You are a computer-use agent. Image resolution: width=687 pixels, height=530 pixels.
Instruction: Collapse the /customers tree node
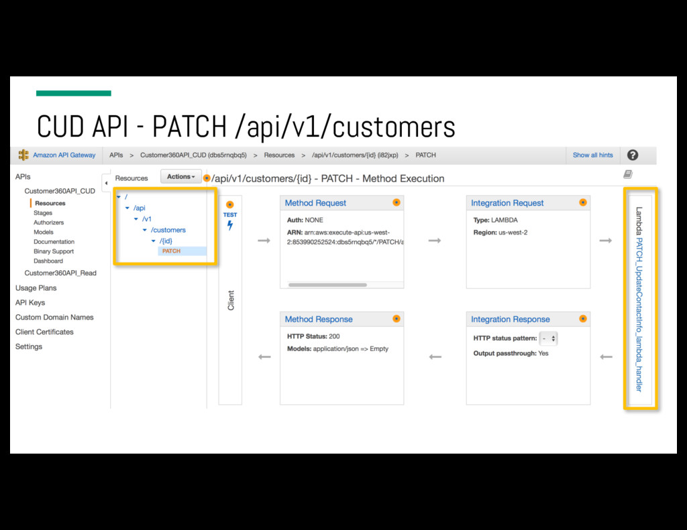[145, 230]
